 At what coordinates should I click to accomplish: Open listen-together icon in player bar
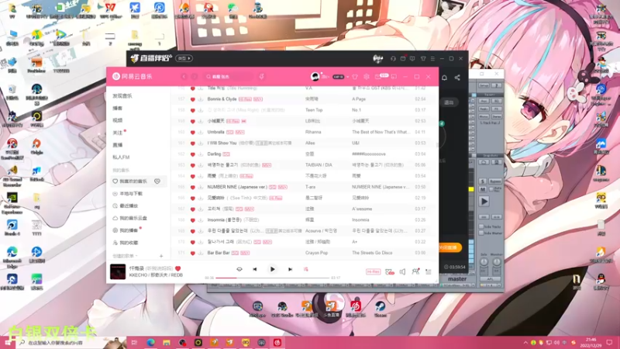click(x=415, y=271)
